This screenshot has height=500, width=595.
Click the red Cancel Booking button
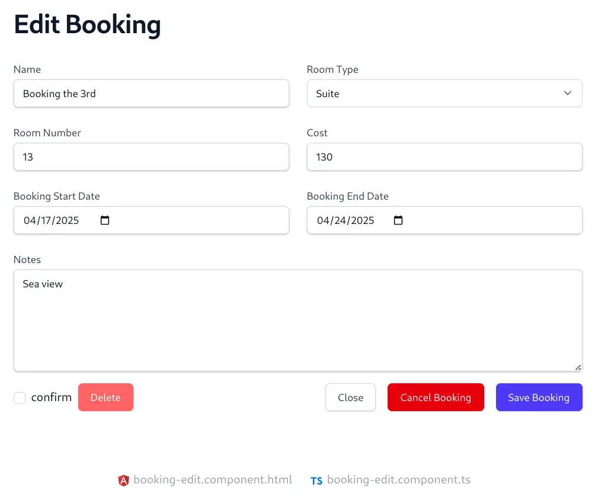click(x=436, y=397)
